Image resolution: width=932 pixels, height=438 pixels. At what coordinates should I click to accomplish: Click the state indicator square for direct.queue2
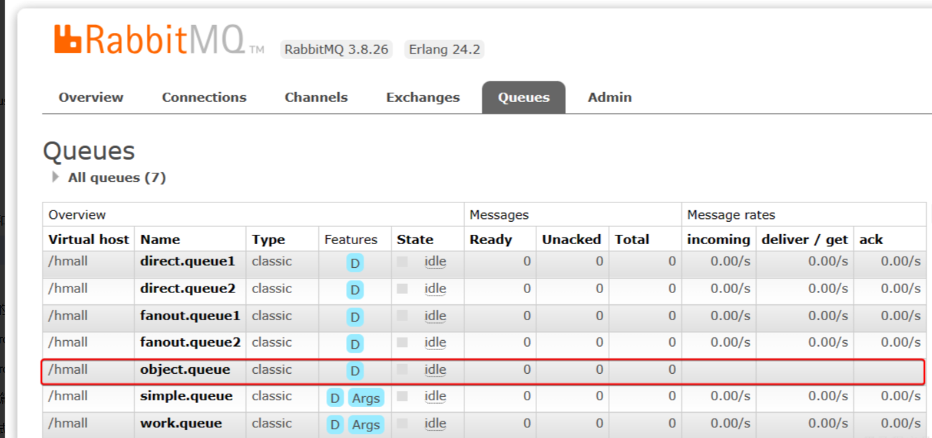402,289
